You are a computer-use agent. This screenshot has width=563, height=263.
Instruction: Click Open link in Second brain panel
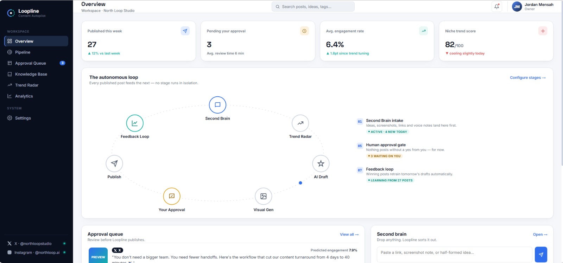click(x=540, y=235)
